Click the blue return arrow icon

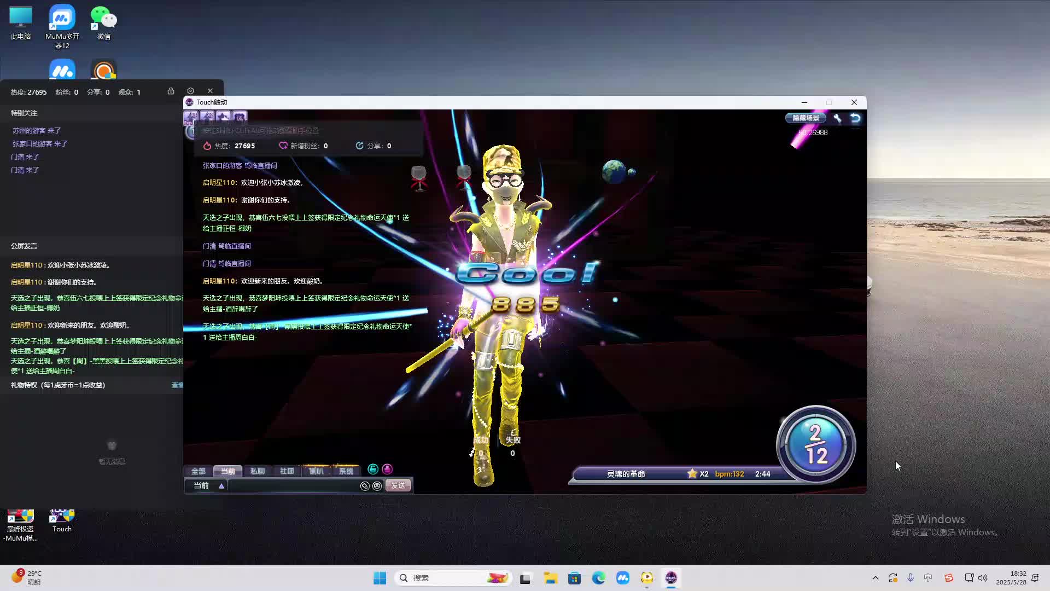click(855, 118)
